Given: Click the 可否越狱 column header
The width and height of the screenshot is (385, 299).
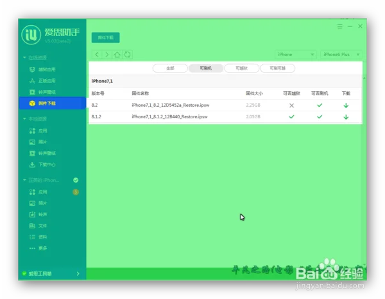Looking at the screenshot, I should coord(291,93).
